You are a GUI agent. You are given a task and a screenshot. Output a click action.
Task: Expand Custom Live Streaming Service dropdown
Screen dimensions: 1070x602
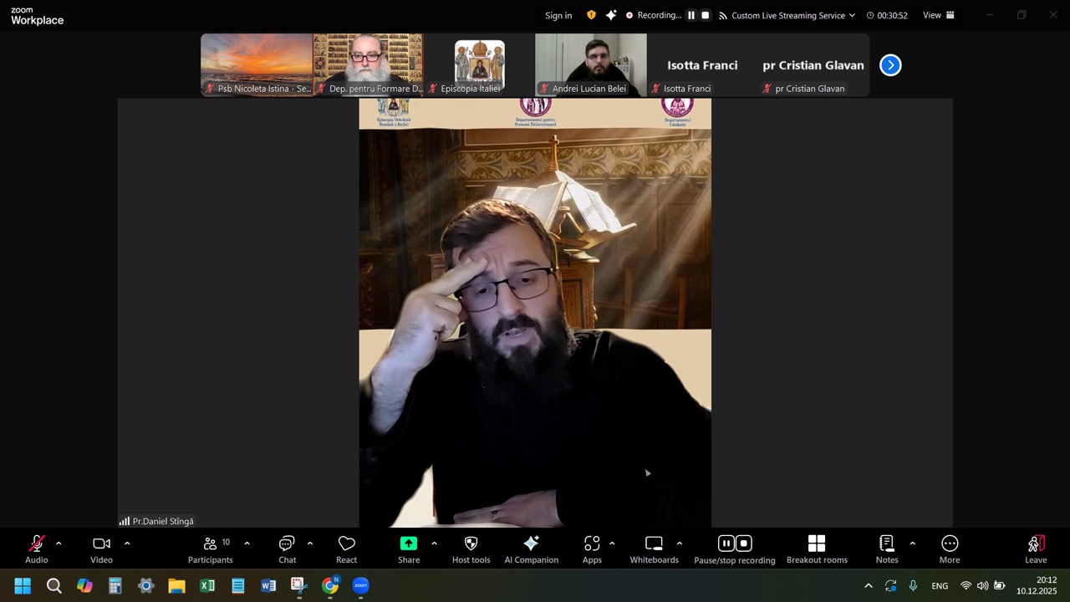(852, 15)
